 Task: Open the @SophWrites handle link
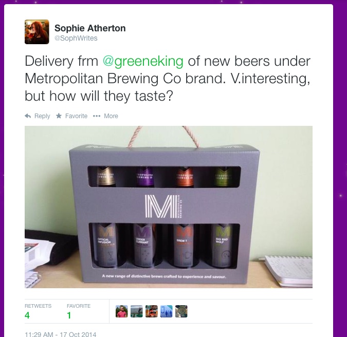pyautogui.click(x=76, y=38)
